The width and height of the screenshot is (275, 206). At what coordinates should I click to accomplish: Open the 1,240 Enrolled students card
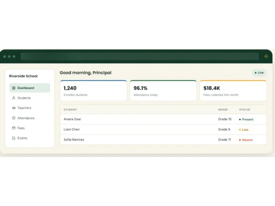click(94, 91)
